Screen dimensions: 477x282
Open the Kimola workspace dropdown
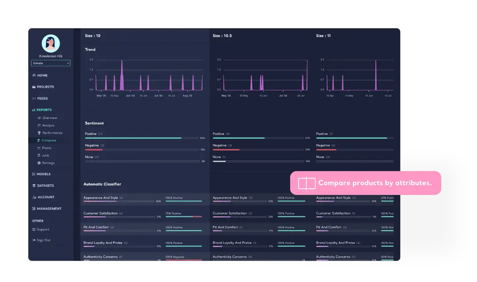coord(51,63)
